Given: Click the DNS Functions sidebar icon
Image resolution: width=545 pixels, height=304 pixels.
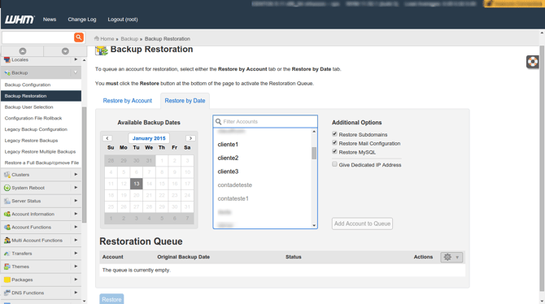Looking at the screenshot, I should [x=7, y=293].
